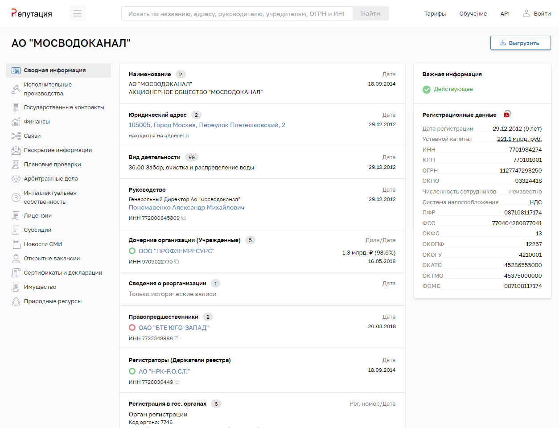The height and width of the screenshot is (428, 559).
Task: Copy ИНН 7726030449 of НРК-Р.О.С.Т.
Action: click(x=177, y=382)
